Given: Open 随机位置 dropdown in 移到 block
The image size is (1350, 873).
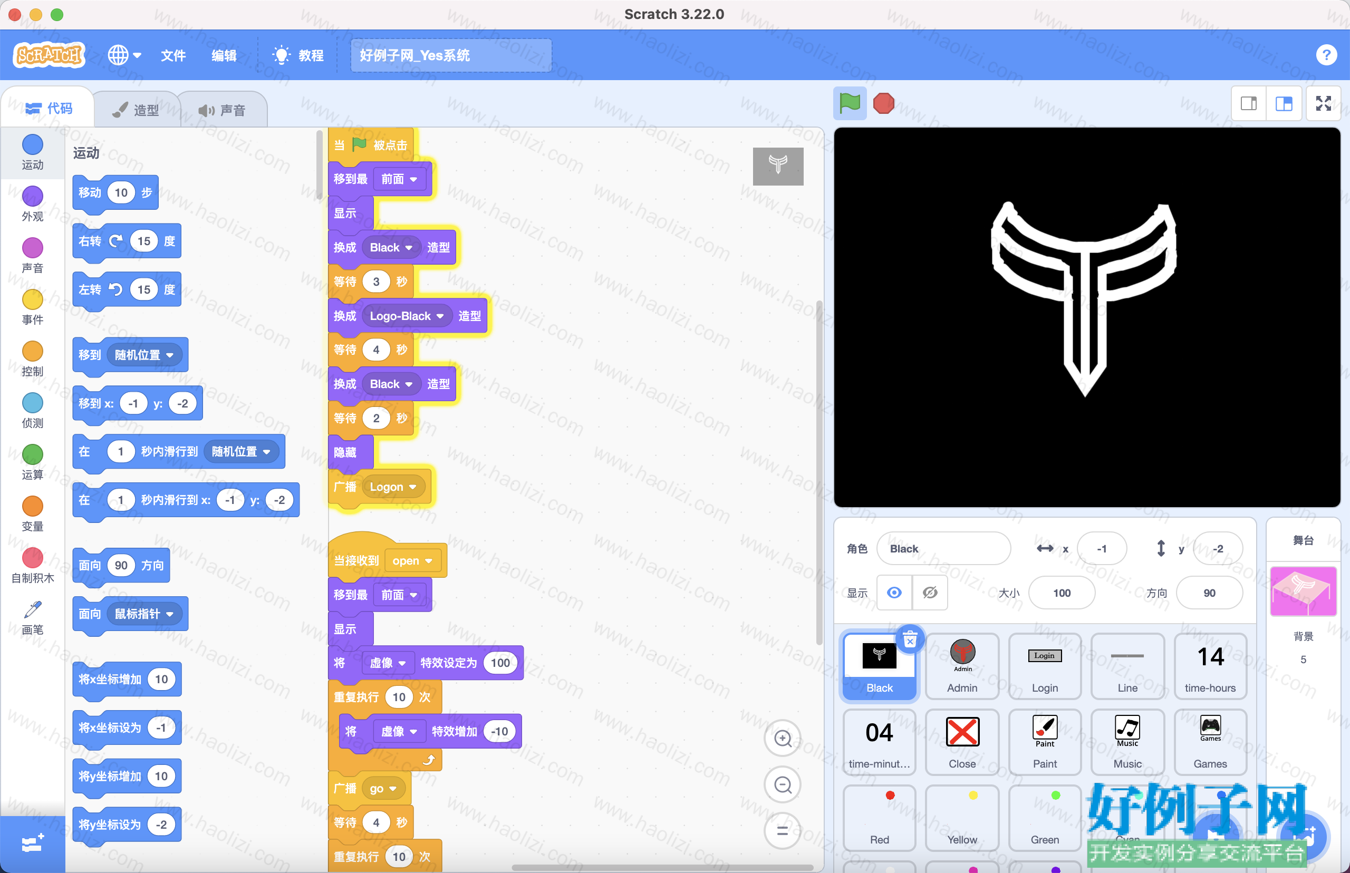Looking at the screenshot, I should pyautogui.click(x=144, y=355).
